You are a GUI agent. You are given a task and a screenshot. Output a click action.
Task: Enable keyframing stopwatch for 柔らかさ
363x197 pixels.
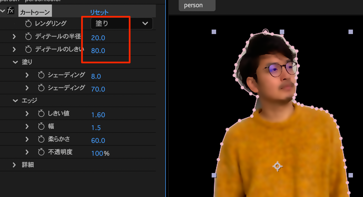coord(41,139)
